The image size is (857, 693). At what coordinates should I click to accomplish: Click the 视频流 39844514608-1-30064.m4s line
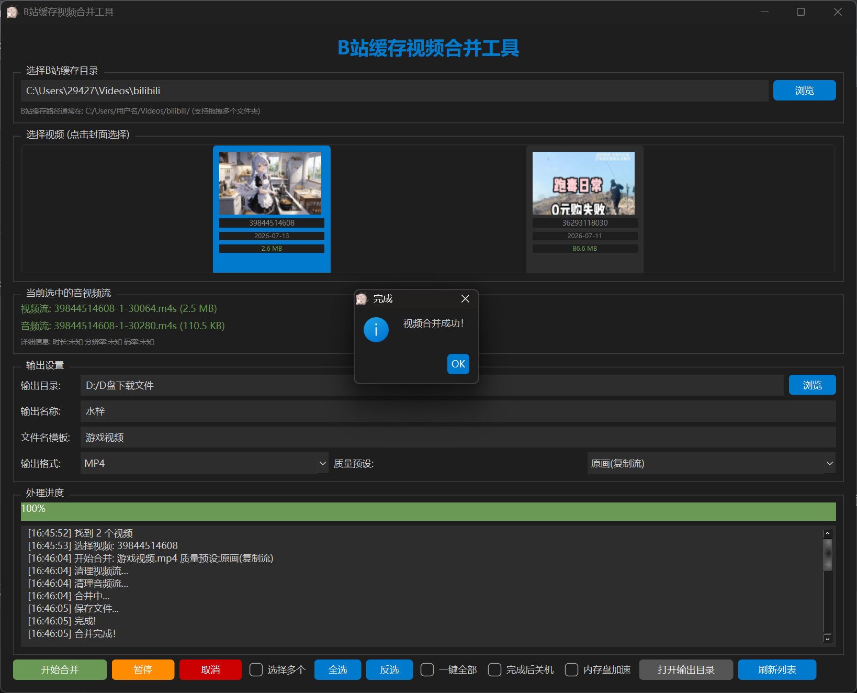tap(119, 309)
